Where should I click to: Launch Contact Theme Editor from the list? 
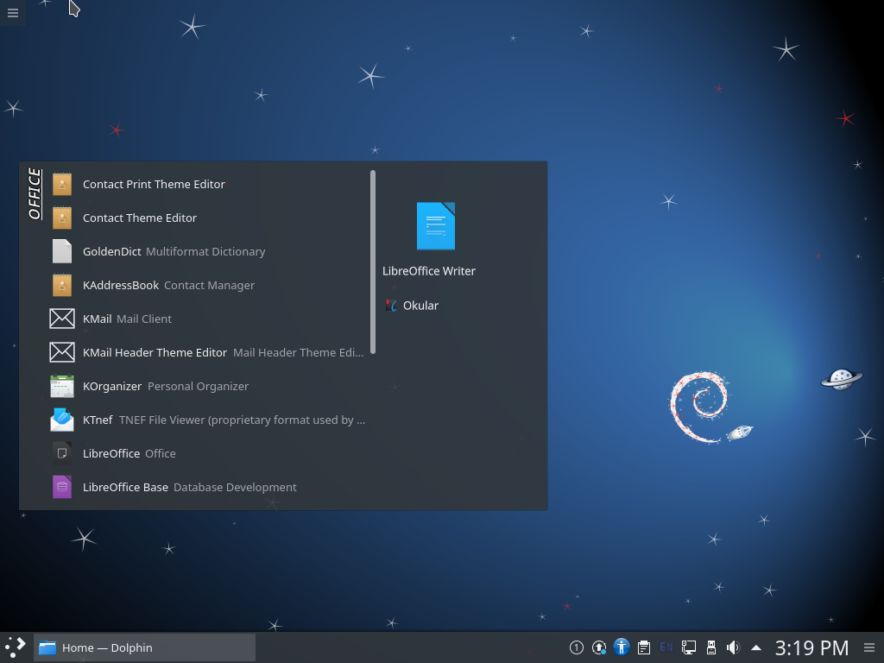207,218
